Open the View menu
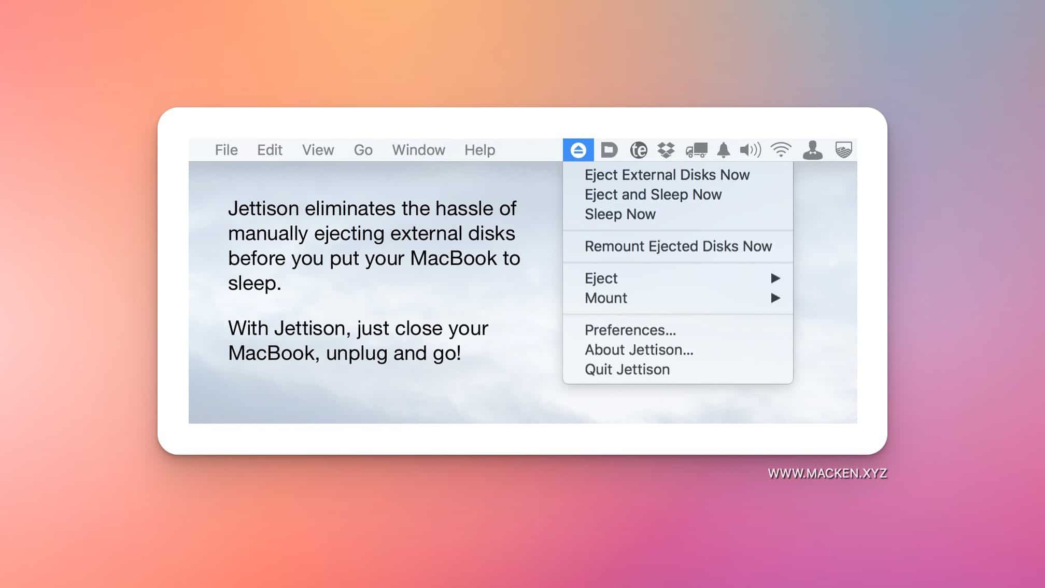This screenshot has width=1045, height=588. coord(318,150)
